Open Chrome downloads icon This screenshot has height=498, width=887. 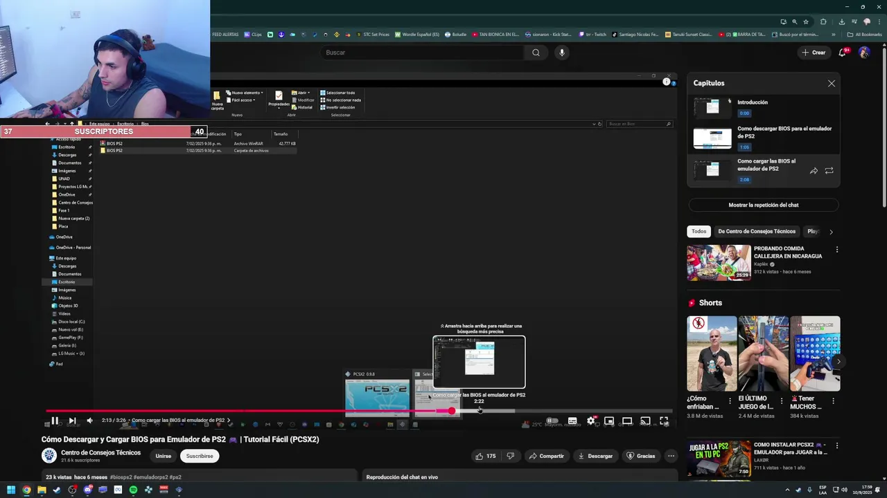[842, 21]
